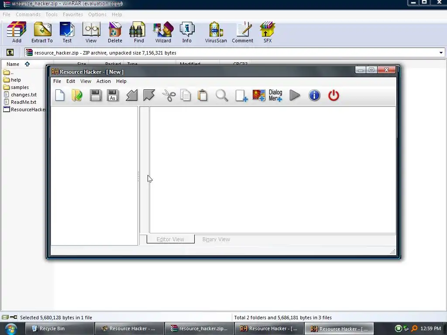Click New file icon in Resource Hacker
This screenshot has width=447, height=335.
click(x=60, y=95)
